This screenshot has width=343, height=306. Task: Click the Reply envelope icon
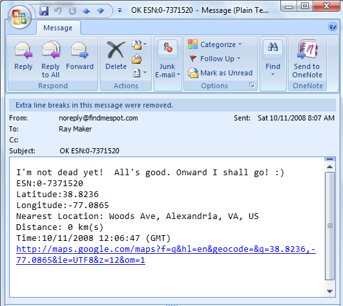click(23, 51)
